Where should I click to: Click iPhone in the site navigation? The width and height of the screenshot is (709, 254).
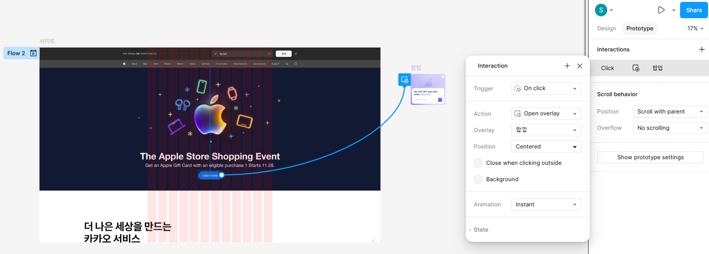click(x=167, y=64)
